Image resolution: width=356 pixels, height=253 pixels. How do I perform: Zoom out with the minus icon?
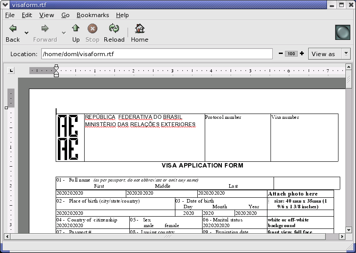(x=281, y=54)
